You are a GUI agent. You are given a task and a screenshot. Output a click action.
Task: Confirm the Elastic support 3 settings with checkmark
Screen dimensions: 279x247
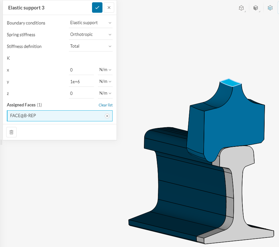(x=97, y=8)
